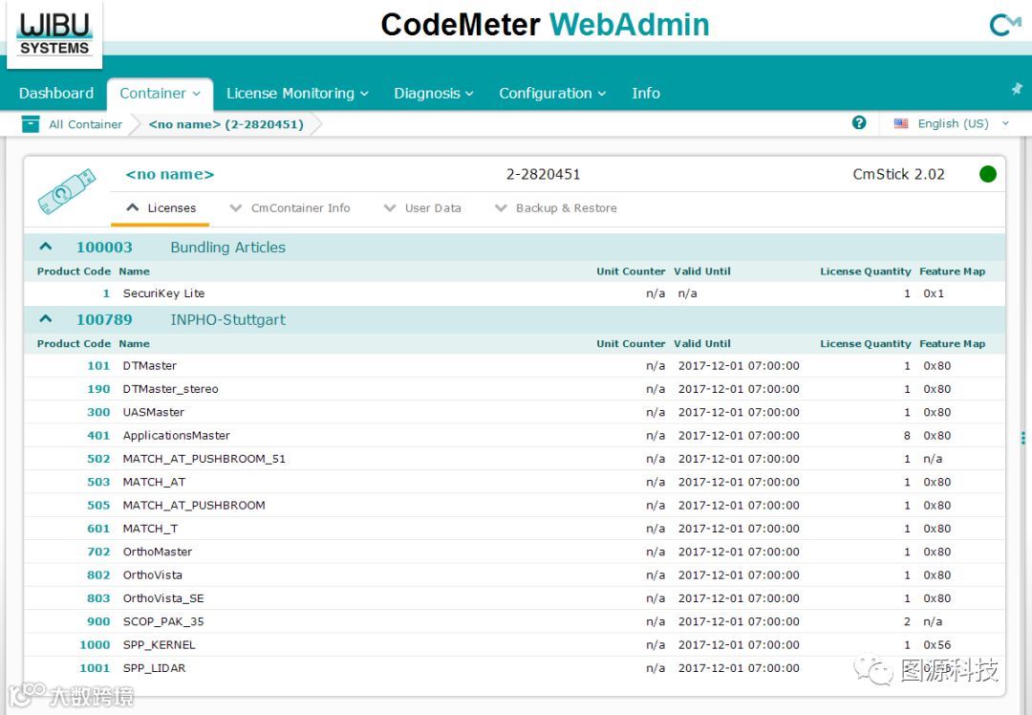Go to the All Container breadcrumb
Viewport: 1032px width, 715px height.
tap(86, 124)
